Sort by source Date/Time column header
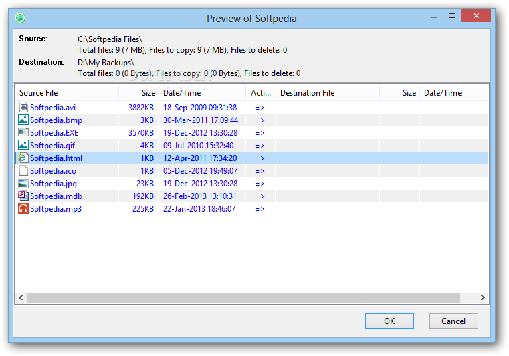 click(203, 93)
